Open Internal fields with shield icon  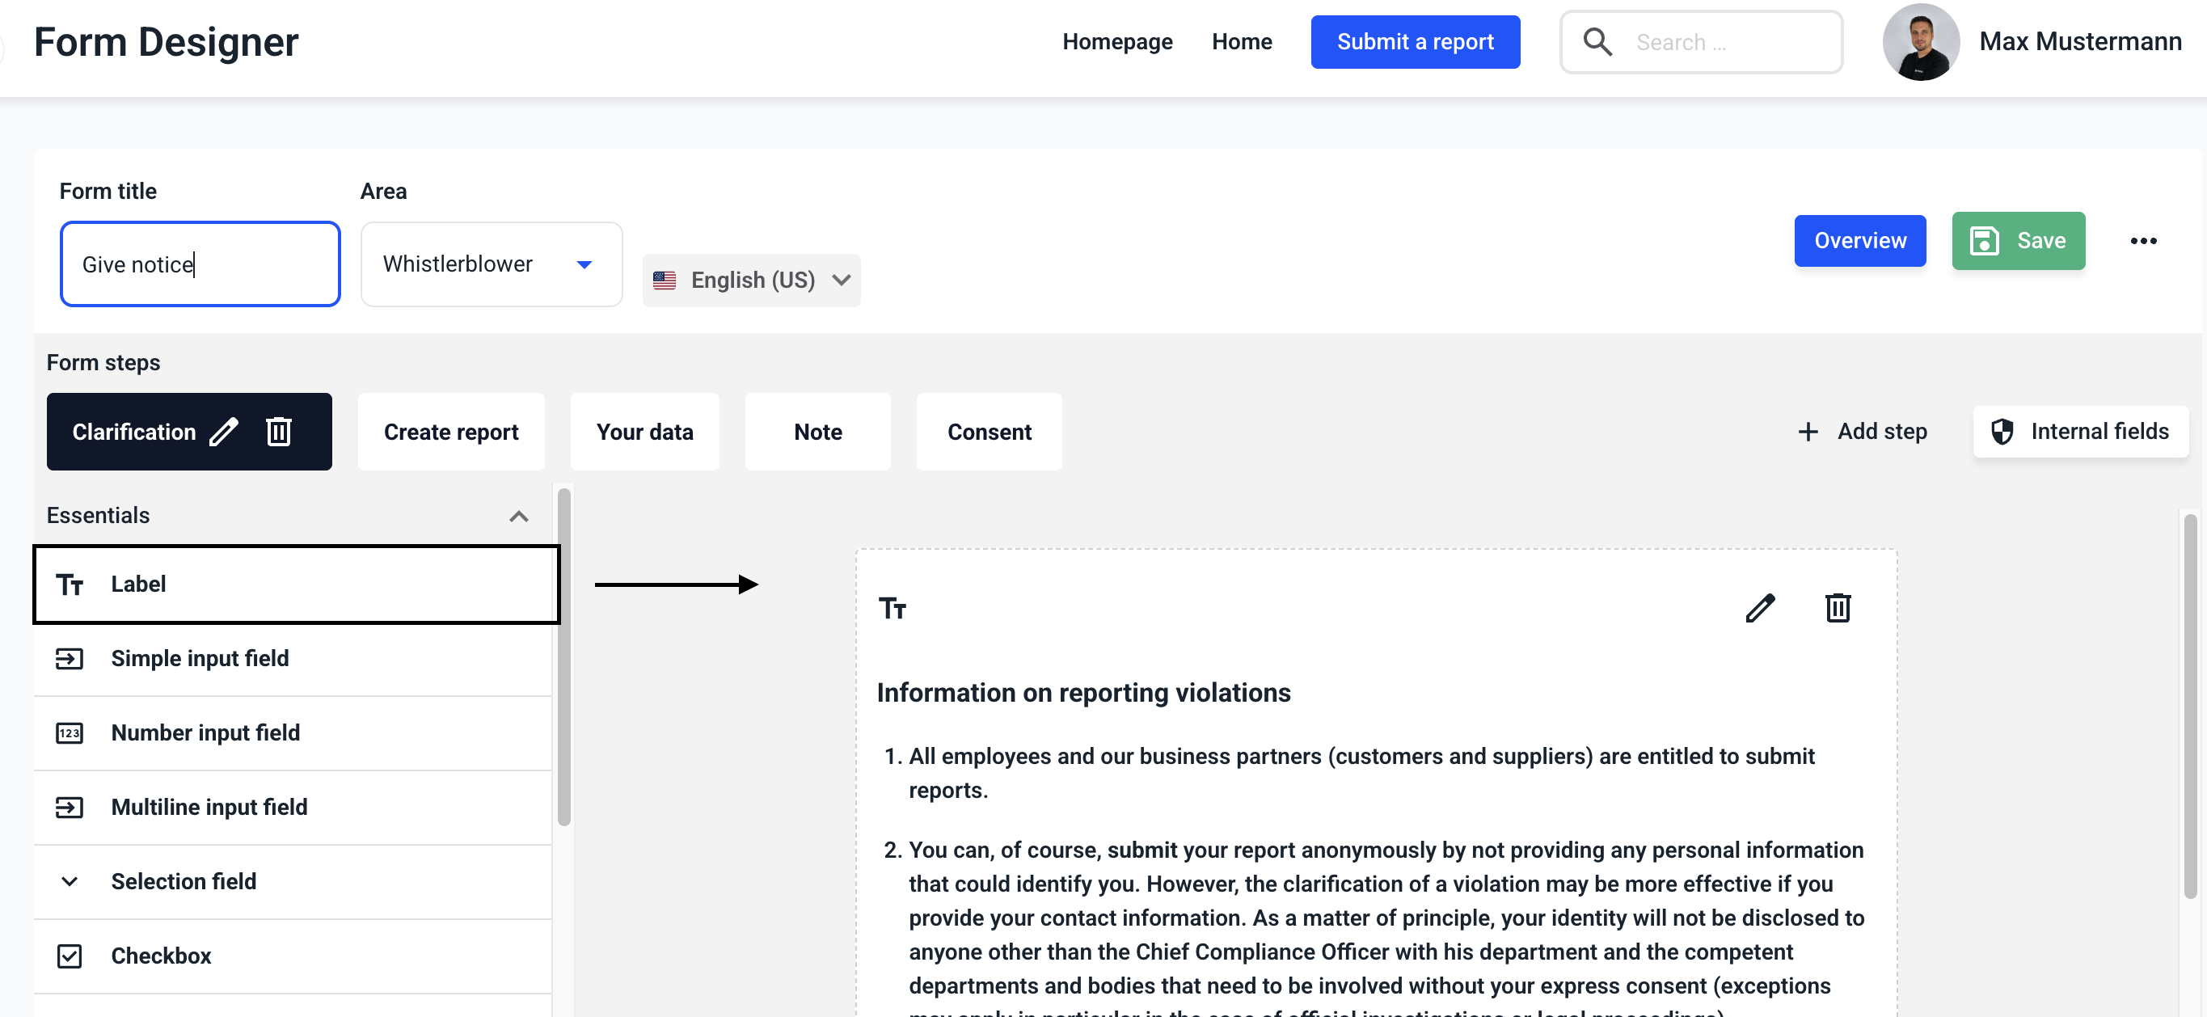point(2080,432)
